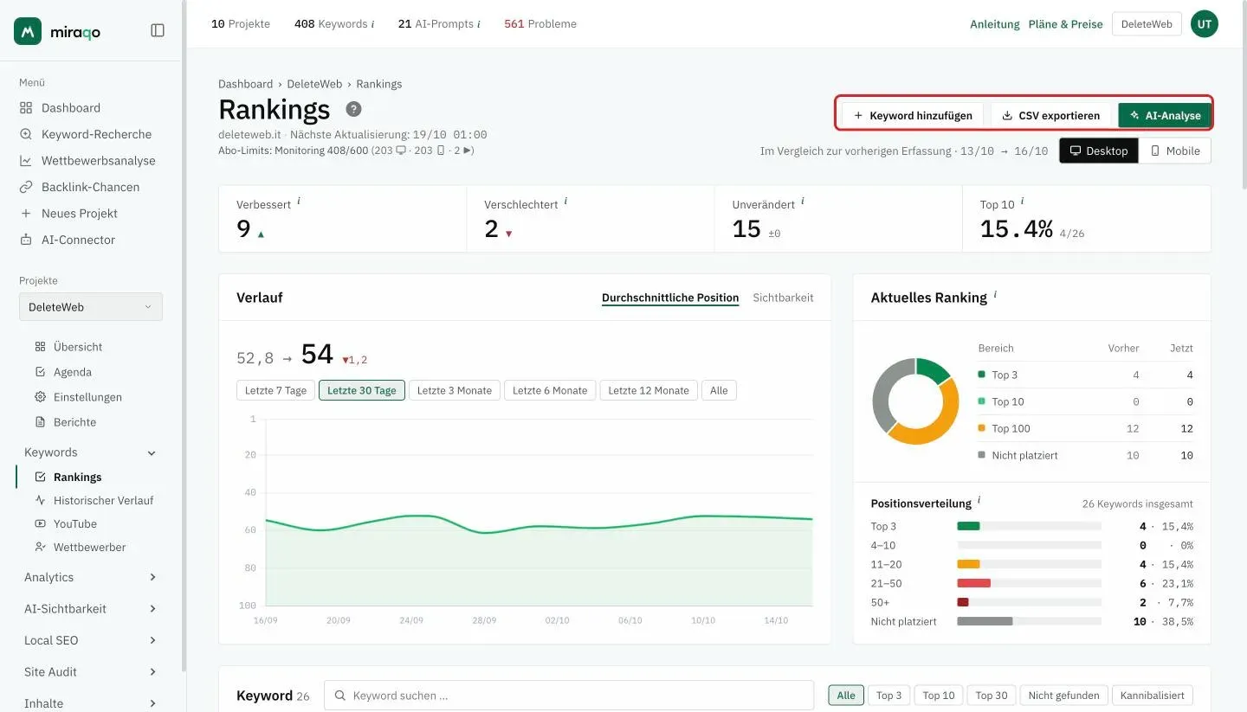
Task: Select the Letzte 3 Monate range
Action: tap(455, 390)
